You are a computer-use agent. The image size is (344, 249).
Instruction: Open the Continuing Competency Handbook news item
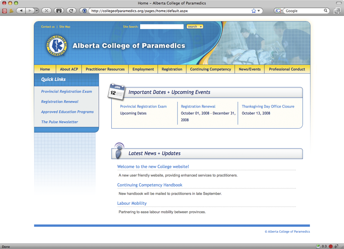coord(150,184)
